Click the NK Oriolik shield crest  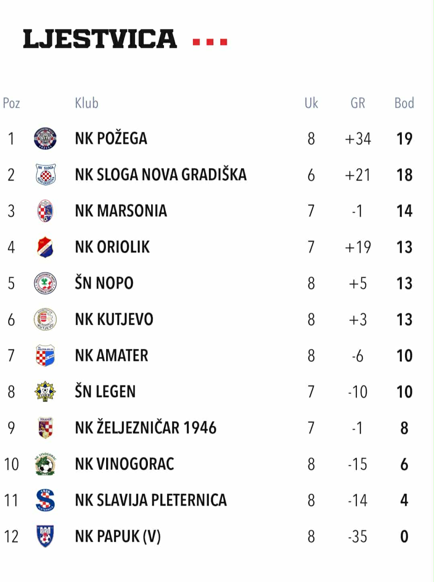pos(45,247)
